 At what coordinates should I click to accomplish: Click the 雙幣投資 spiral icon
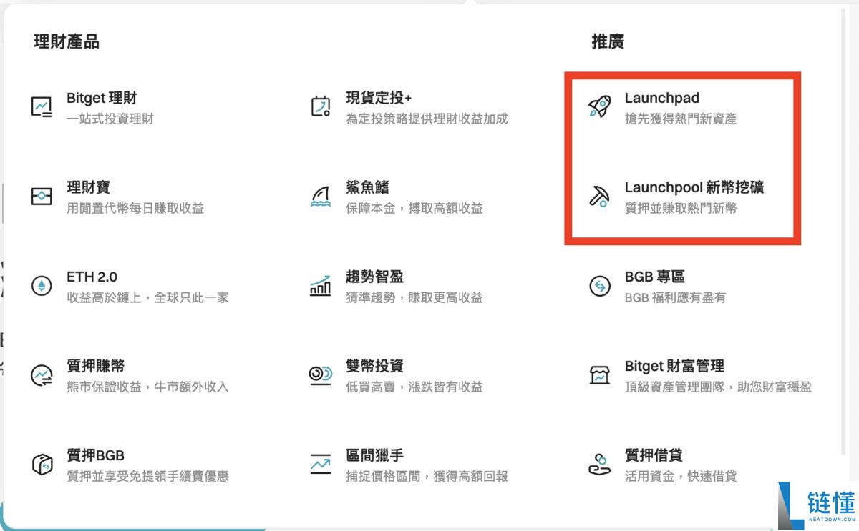pyautogui.click(x=320, y=374)
